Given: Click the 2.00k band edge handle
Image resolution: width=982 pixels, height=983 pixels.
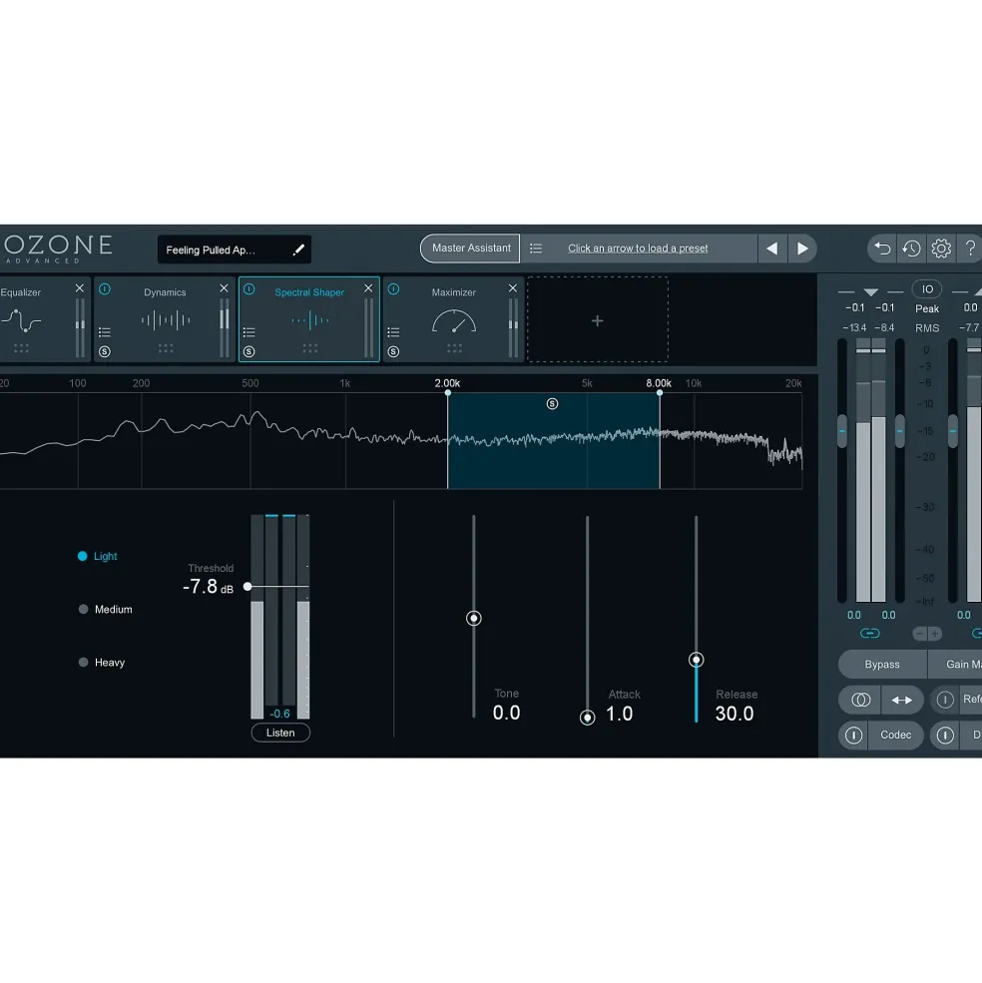Looking at the screenshot, I should click(x=448, y=392).
